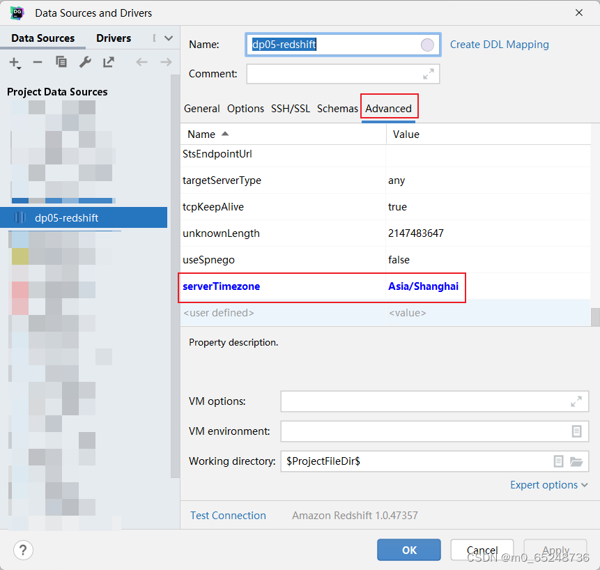
Task: Add a new data source with the plus icon
Action: click(x=15, y=62)
